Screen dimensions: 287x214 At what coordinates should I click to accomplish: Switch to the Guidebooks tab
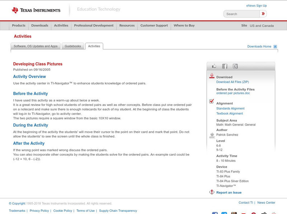pos(72,46)
